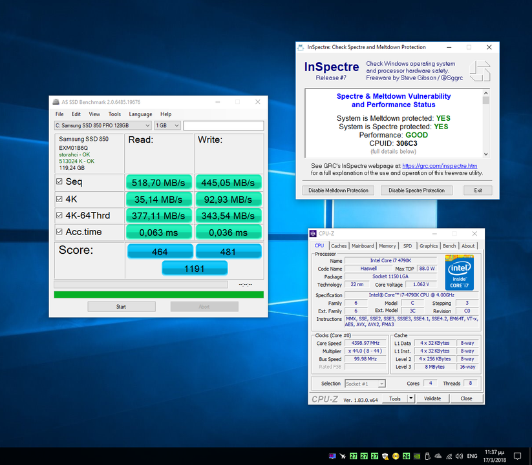Screen dimensions: 532x465
Task: Click the CPUID value 306C3 in InSpectre
Action: tap(407, 143)
